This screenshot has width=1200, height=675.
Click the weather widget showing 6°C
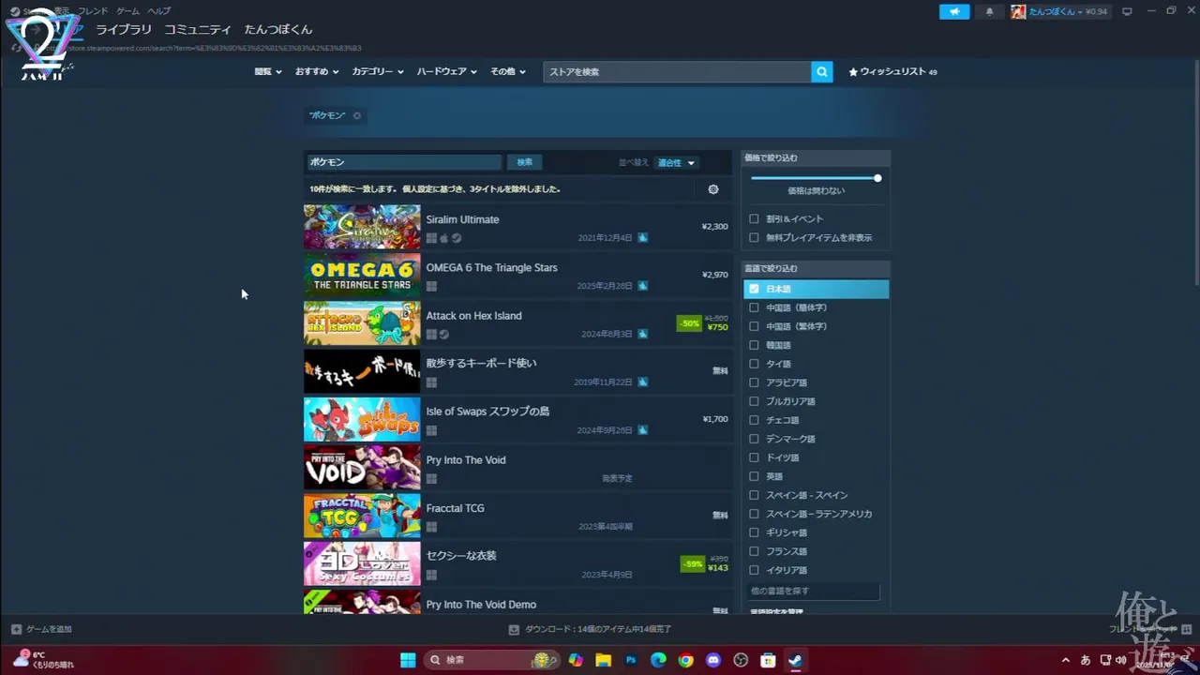coord(42,659)
